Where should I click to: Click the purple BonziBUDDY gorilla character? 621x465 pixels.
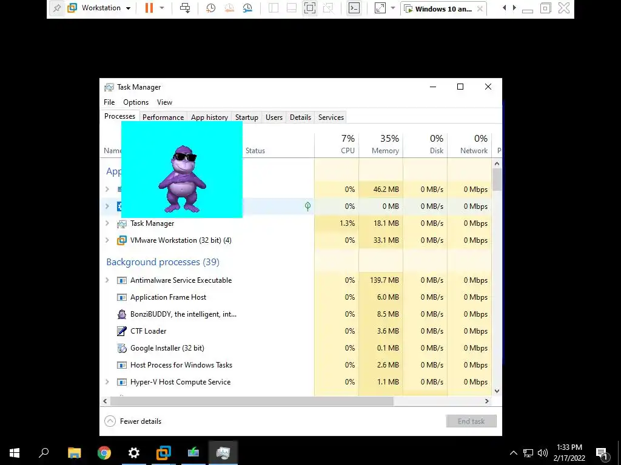182,179
